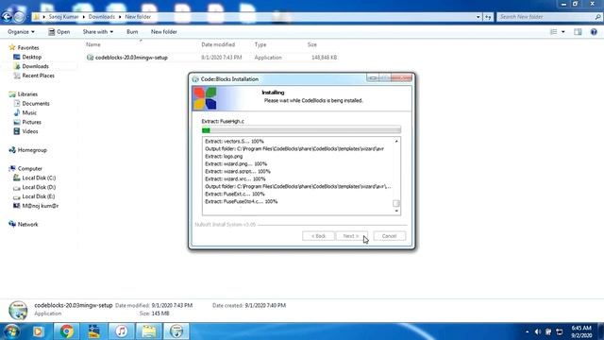Open the File Explorer taskbar icon
Viewport: 604px width, 340px height.
(149, 331)
